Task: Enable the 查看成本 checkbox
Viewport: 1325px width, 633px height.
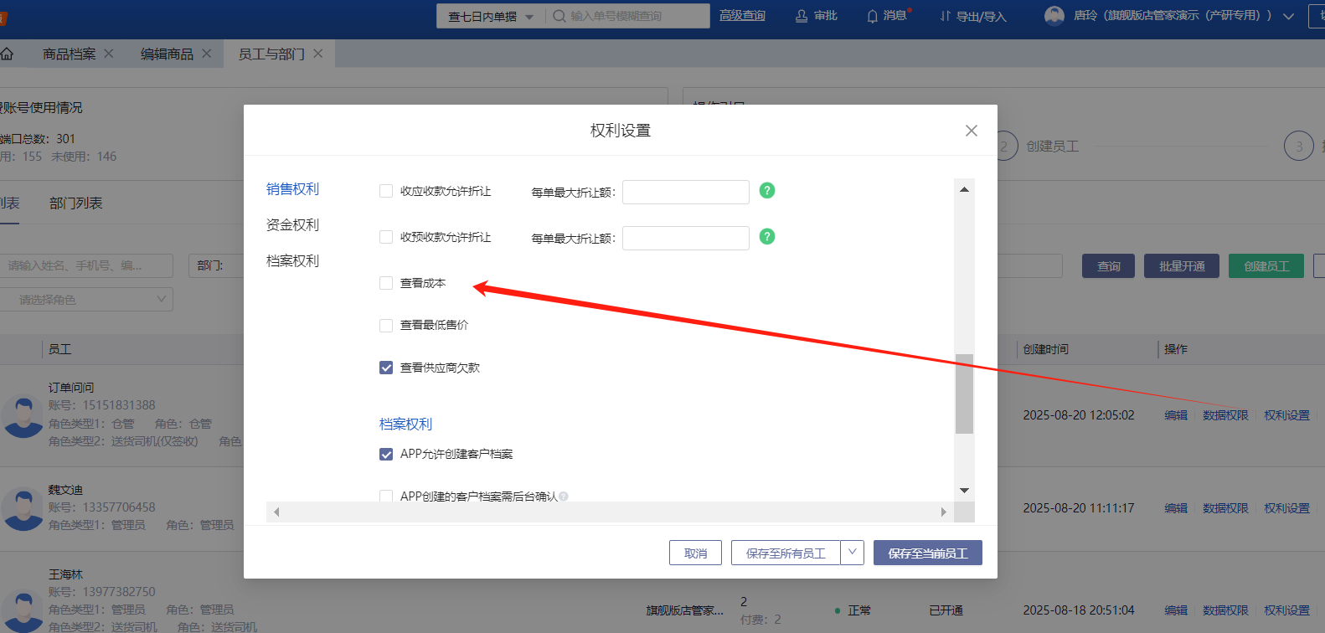Action: click(x=386, y=283)
